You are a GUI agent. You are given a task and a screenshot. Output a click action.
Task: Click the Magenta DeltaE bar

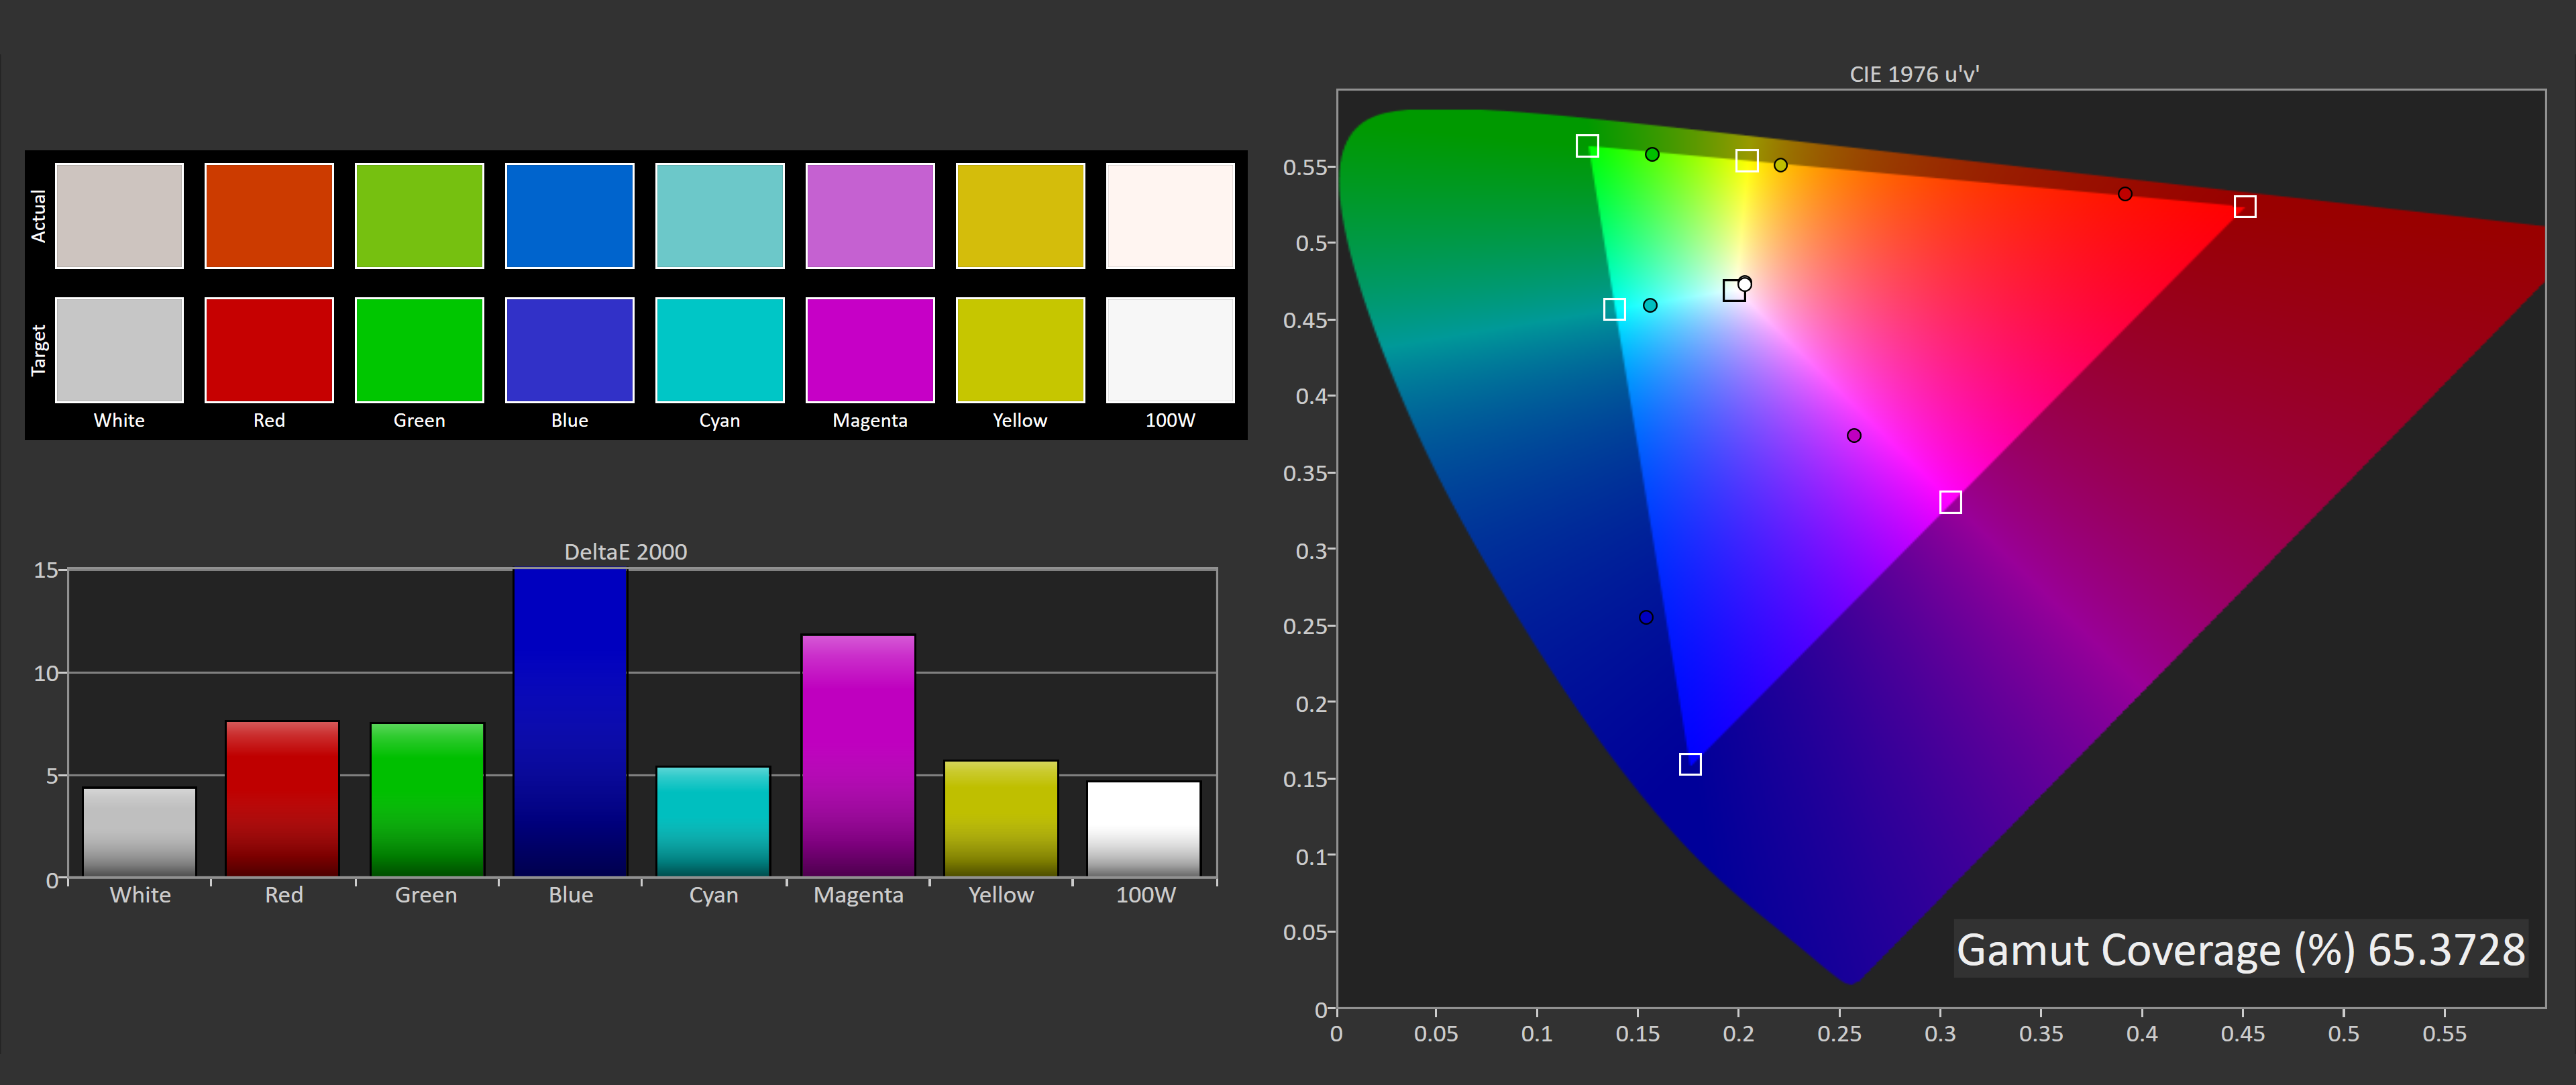(858, 755)
